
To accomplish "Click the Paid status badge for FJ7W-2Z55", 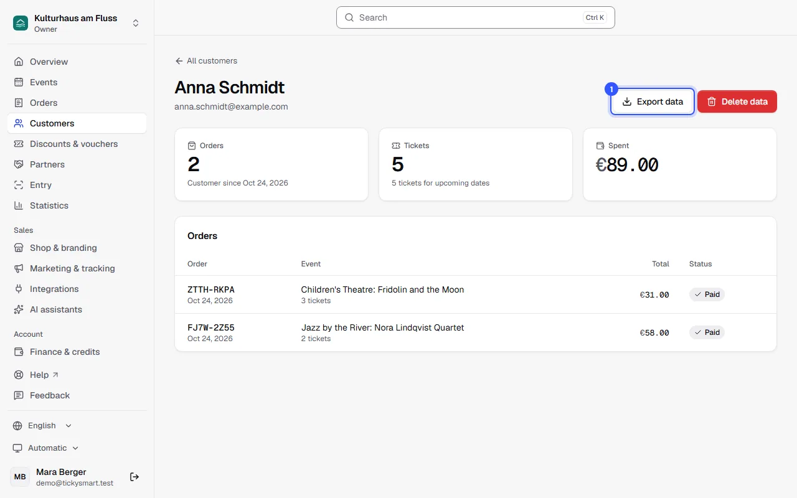I will (x=707, y=332).
